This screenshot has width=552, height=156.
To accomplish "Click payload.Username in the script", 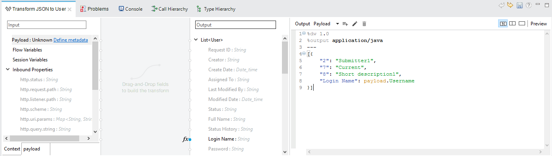I will coord(389,81).
